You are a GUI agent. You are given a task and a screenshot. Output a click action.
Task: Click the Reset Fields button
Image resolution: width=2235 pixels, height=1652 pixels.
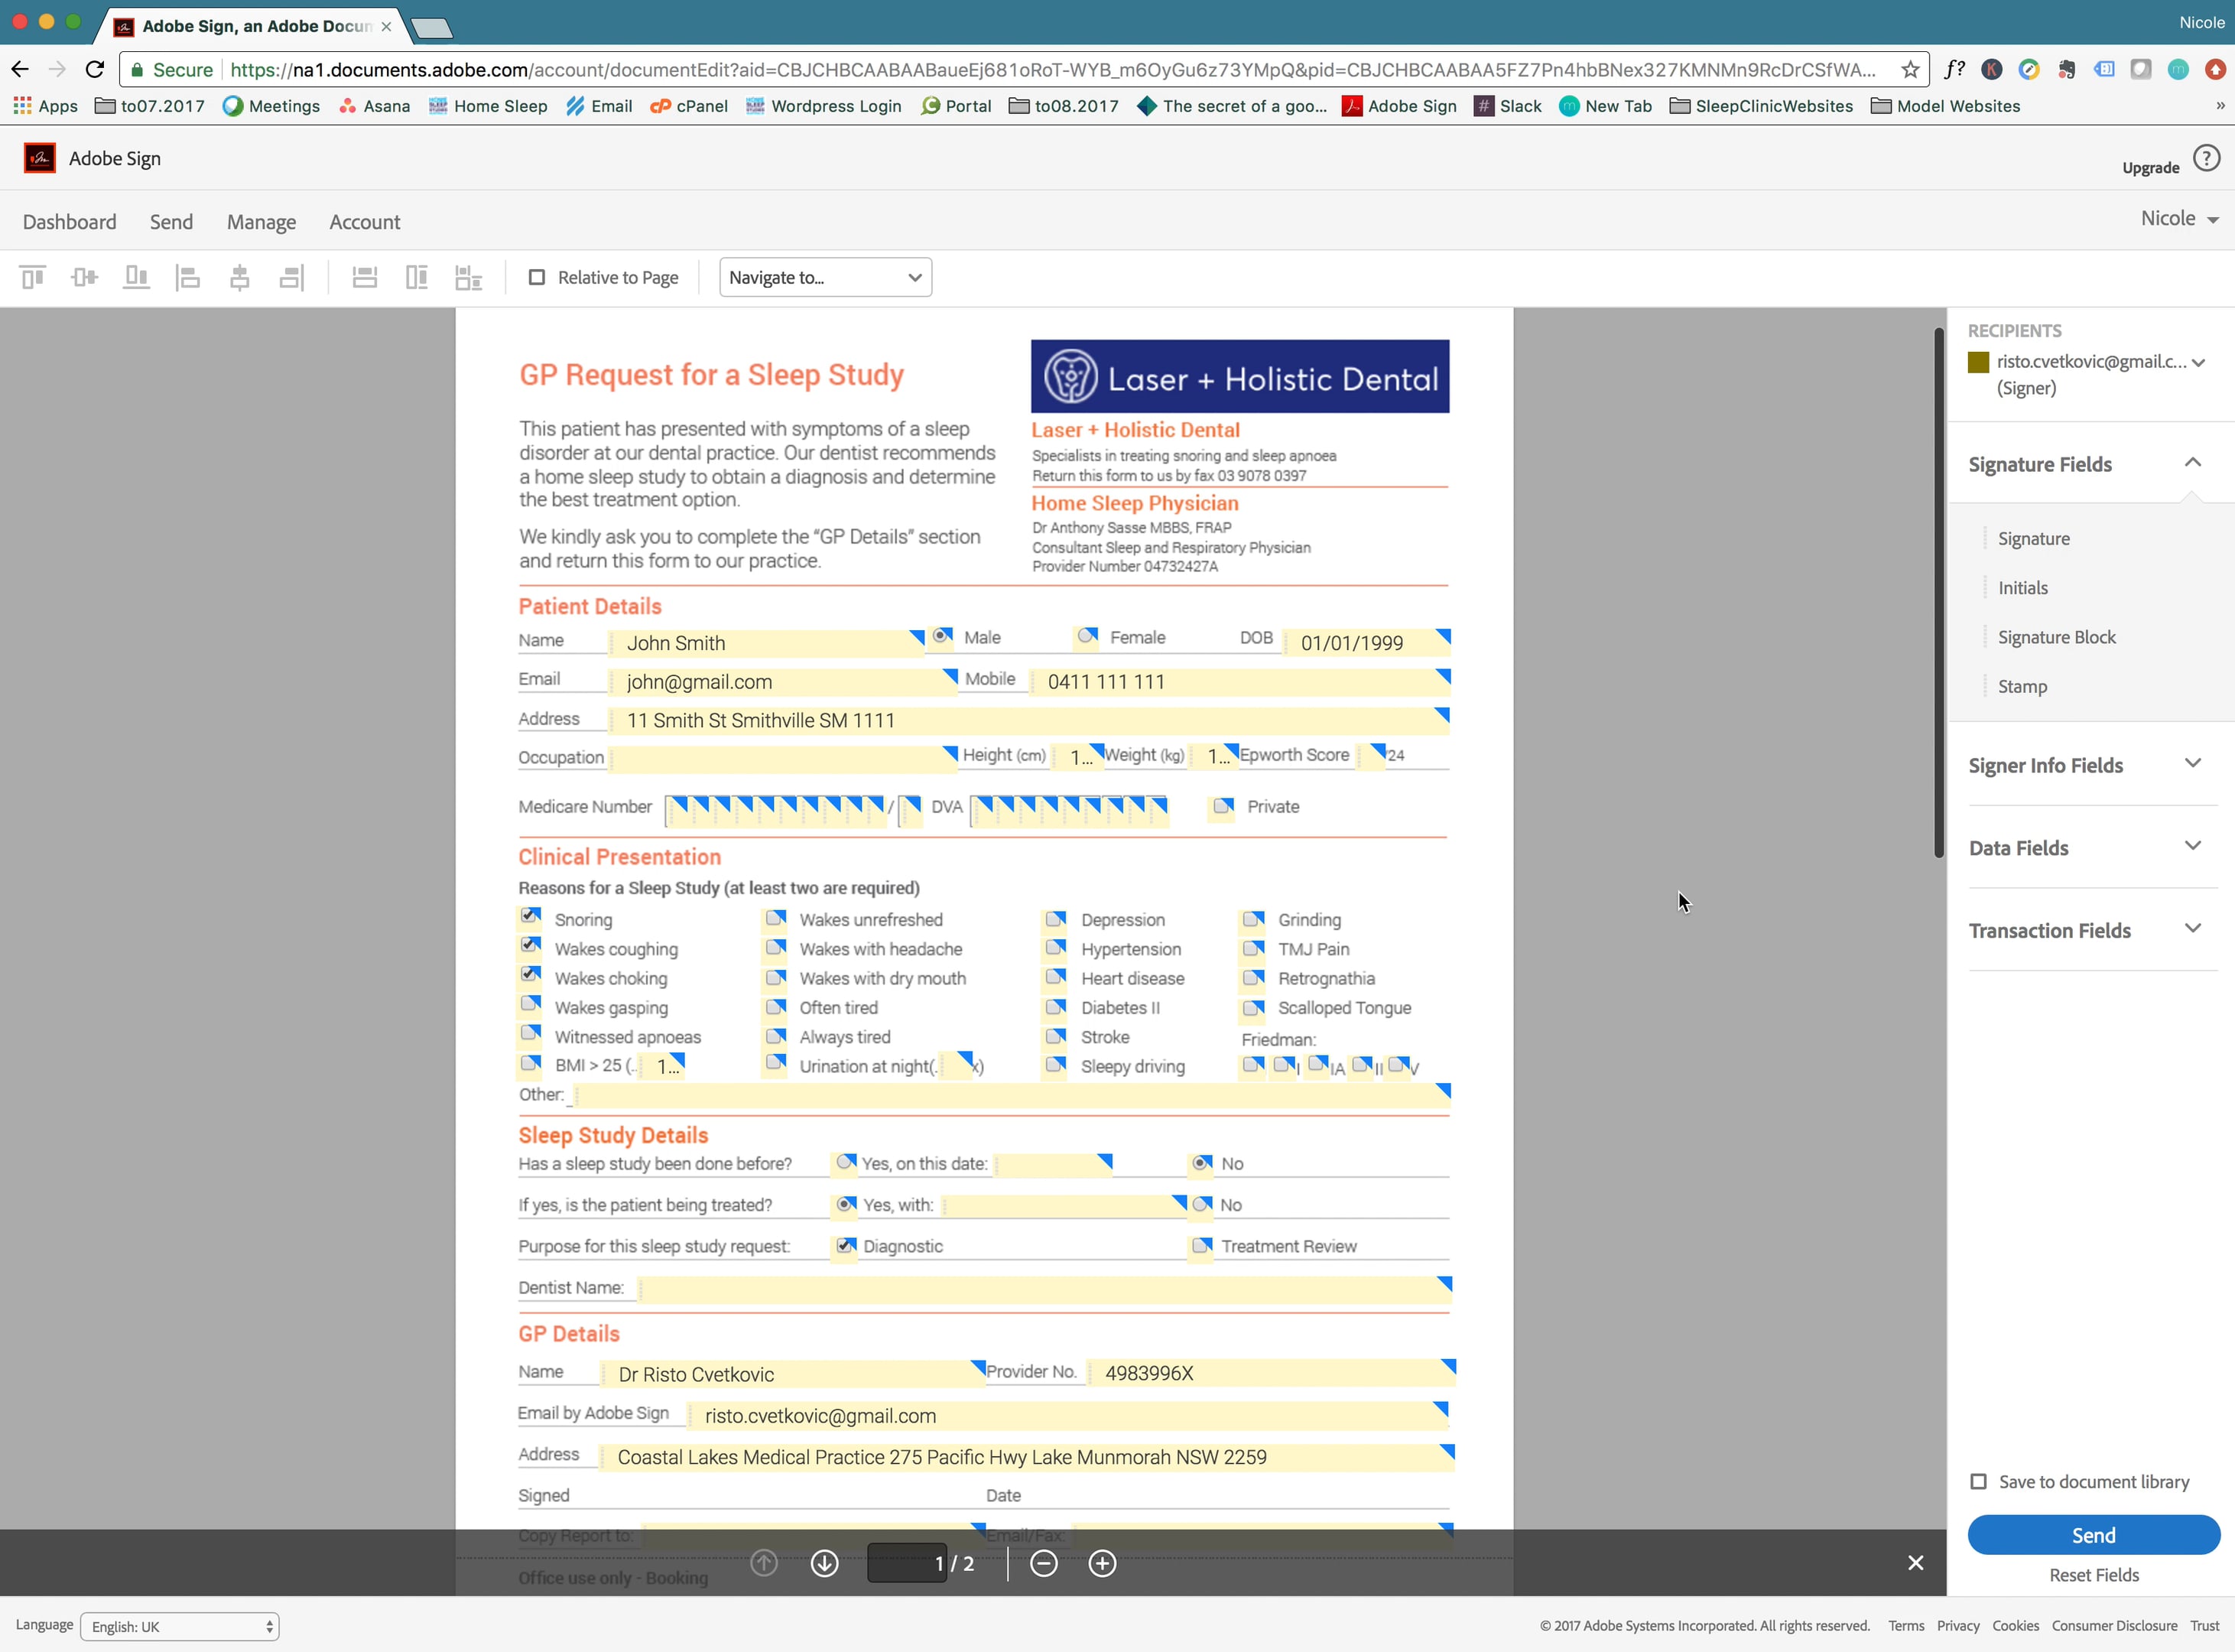(2093, 1574)
